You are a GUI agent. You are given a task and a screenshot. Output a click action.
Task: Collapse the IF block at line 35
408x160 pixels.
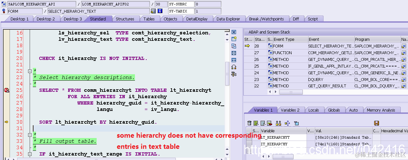tap(30, 154)
